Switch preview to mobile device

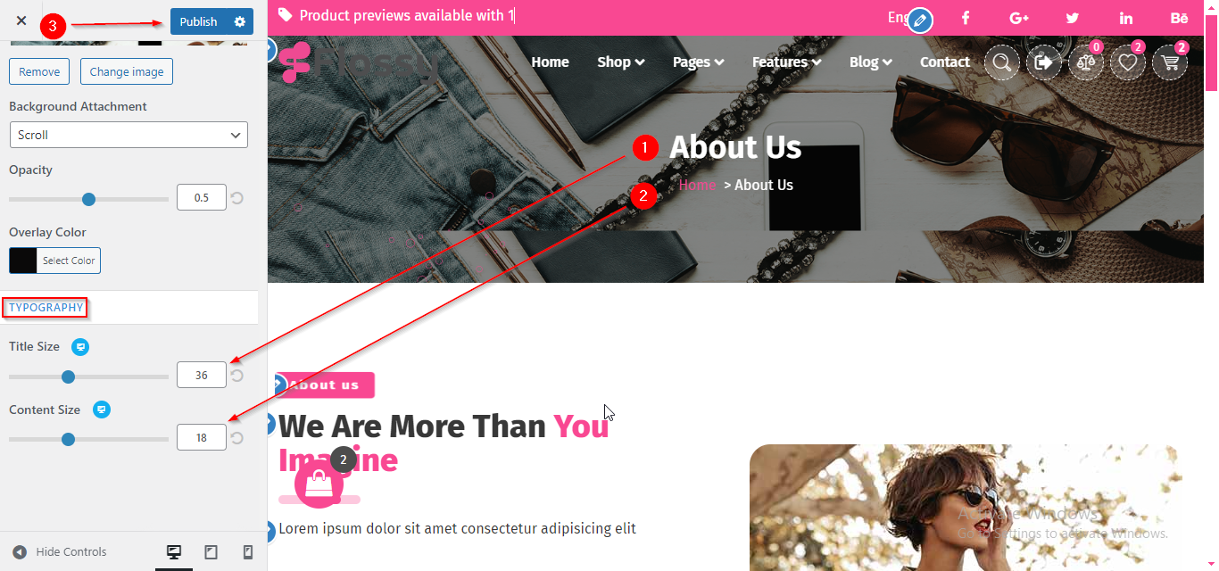[x=248, y=552]
